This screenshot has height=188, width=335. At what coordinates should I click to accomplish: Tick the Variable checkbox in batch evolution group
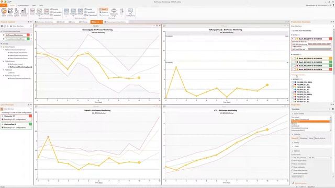[x=51, y=9]
